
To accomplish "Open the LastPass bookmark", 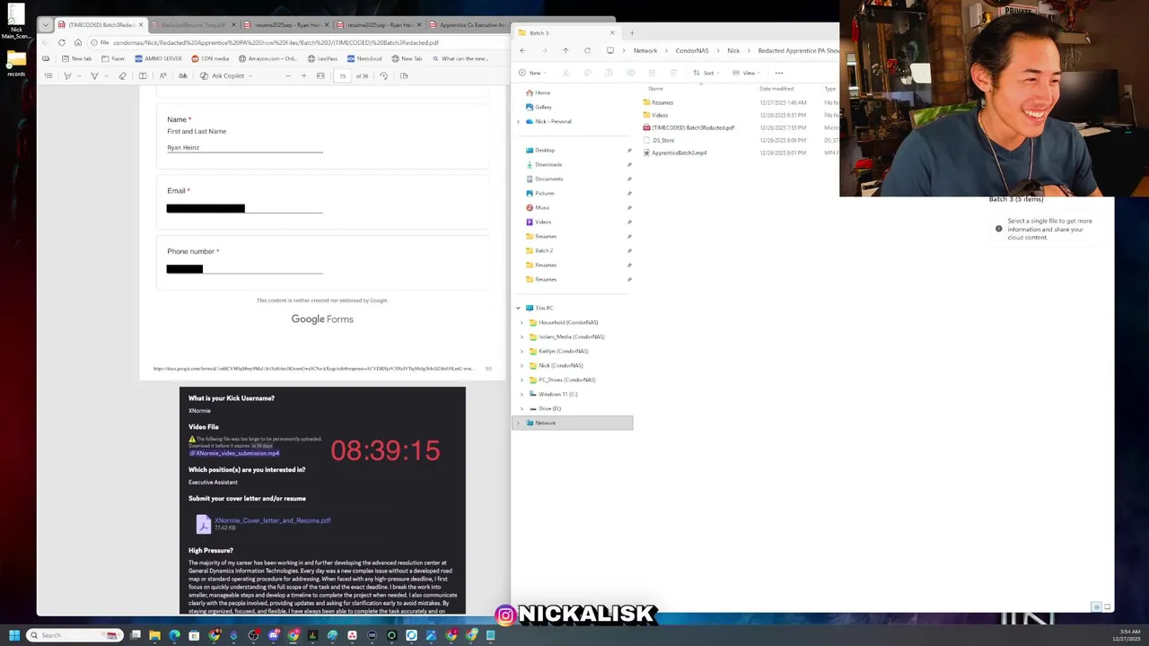I will click(322, 58).
